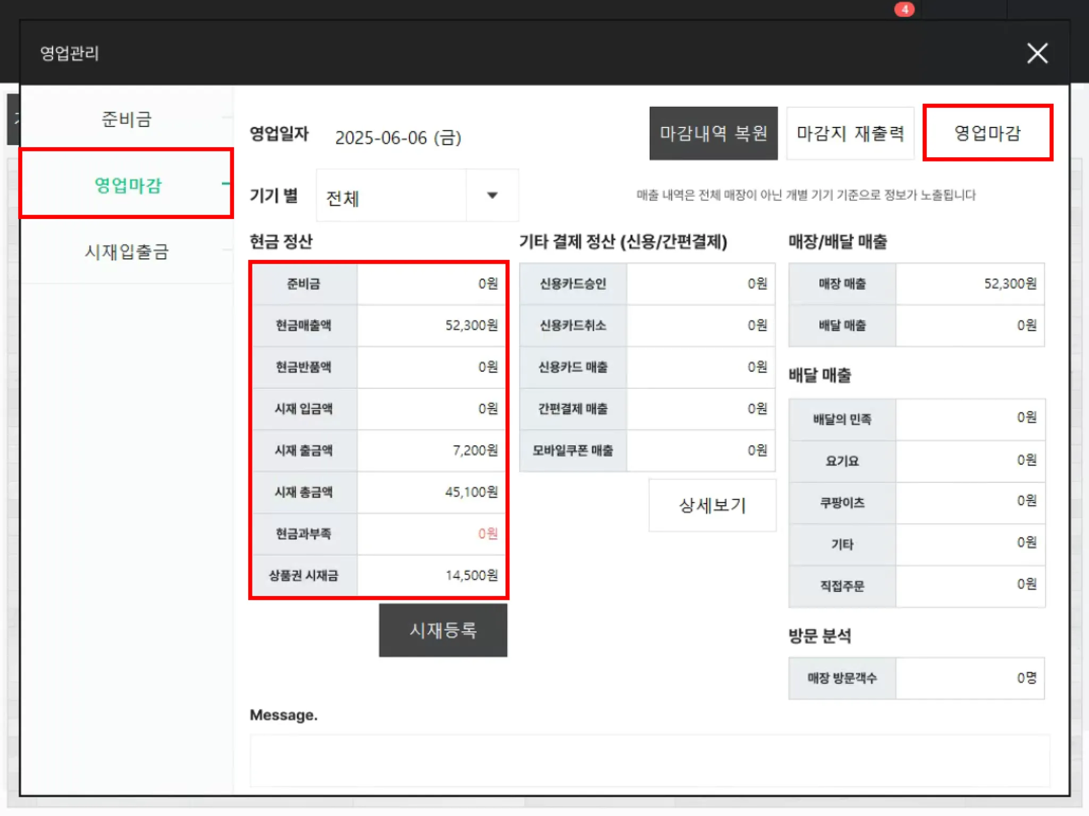Image resolution: width=1089 pixels, height=816 pixels.
Task: Open the 시재입출금 side tab
Action: [127, 251]
